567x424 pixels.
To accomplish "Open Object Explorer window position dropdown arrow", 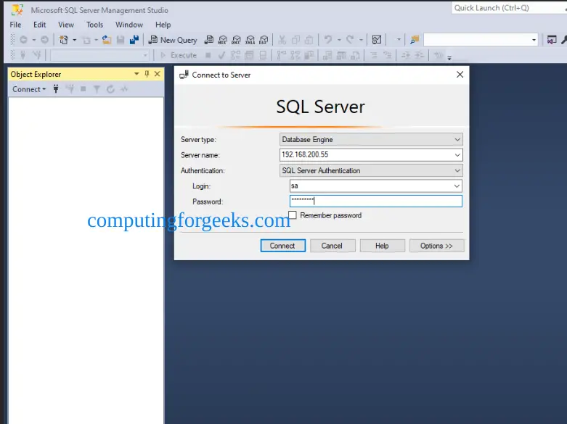I will coord(136,74).
